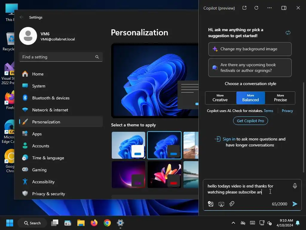
Task: Open the Windows Start menu
Action: pos(10,223)
